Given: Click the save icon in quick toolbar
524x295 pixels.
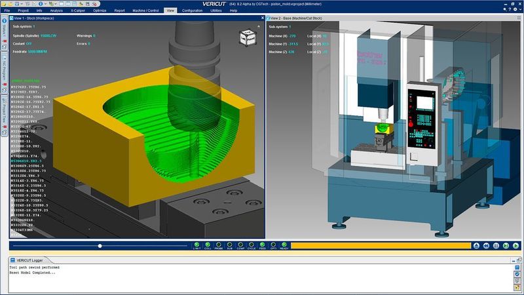Looking at the screenshot, I should pos(17,4).
